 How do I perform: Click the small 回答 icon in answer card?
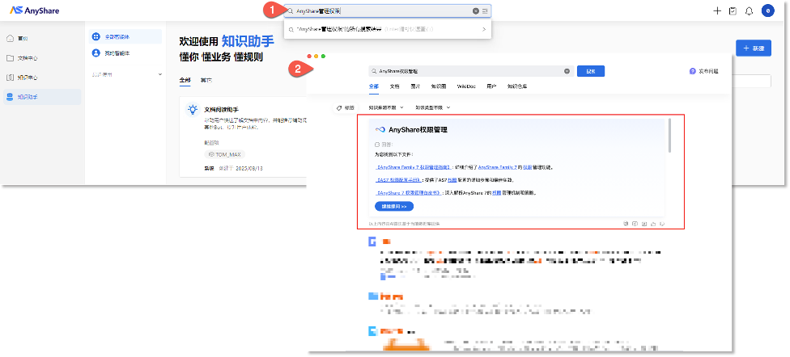point(377,145)
